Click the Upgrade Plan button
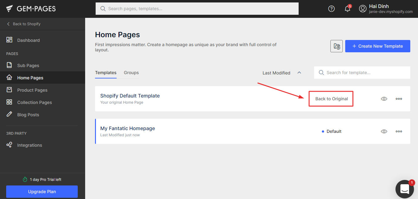Image resolution: width=418 pixels, height=199 pixels. [42, 192]
